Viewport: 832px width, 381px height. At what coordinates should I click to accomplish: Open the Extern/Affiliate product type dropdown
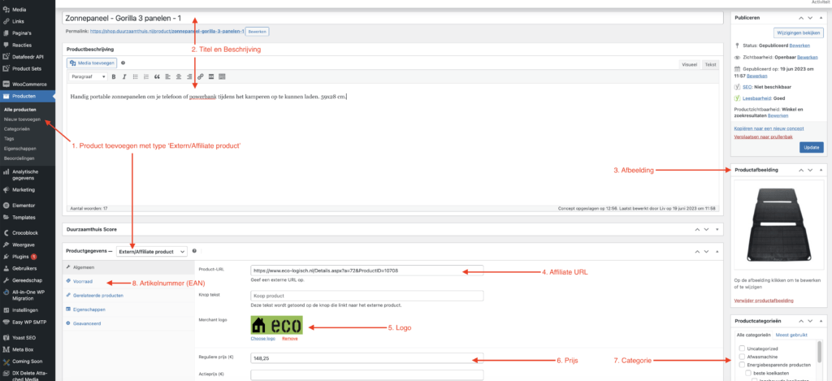[152, 251]
